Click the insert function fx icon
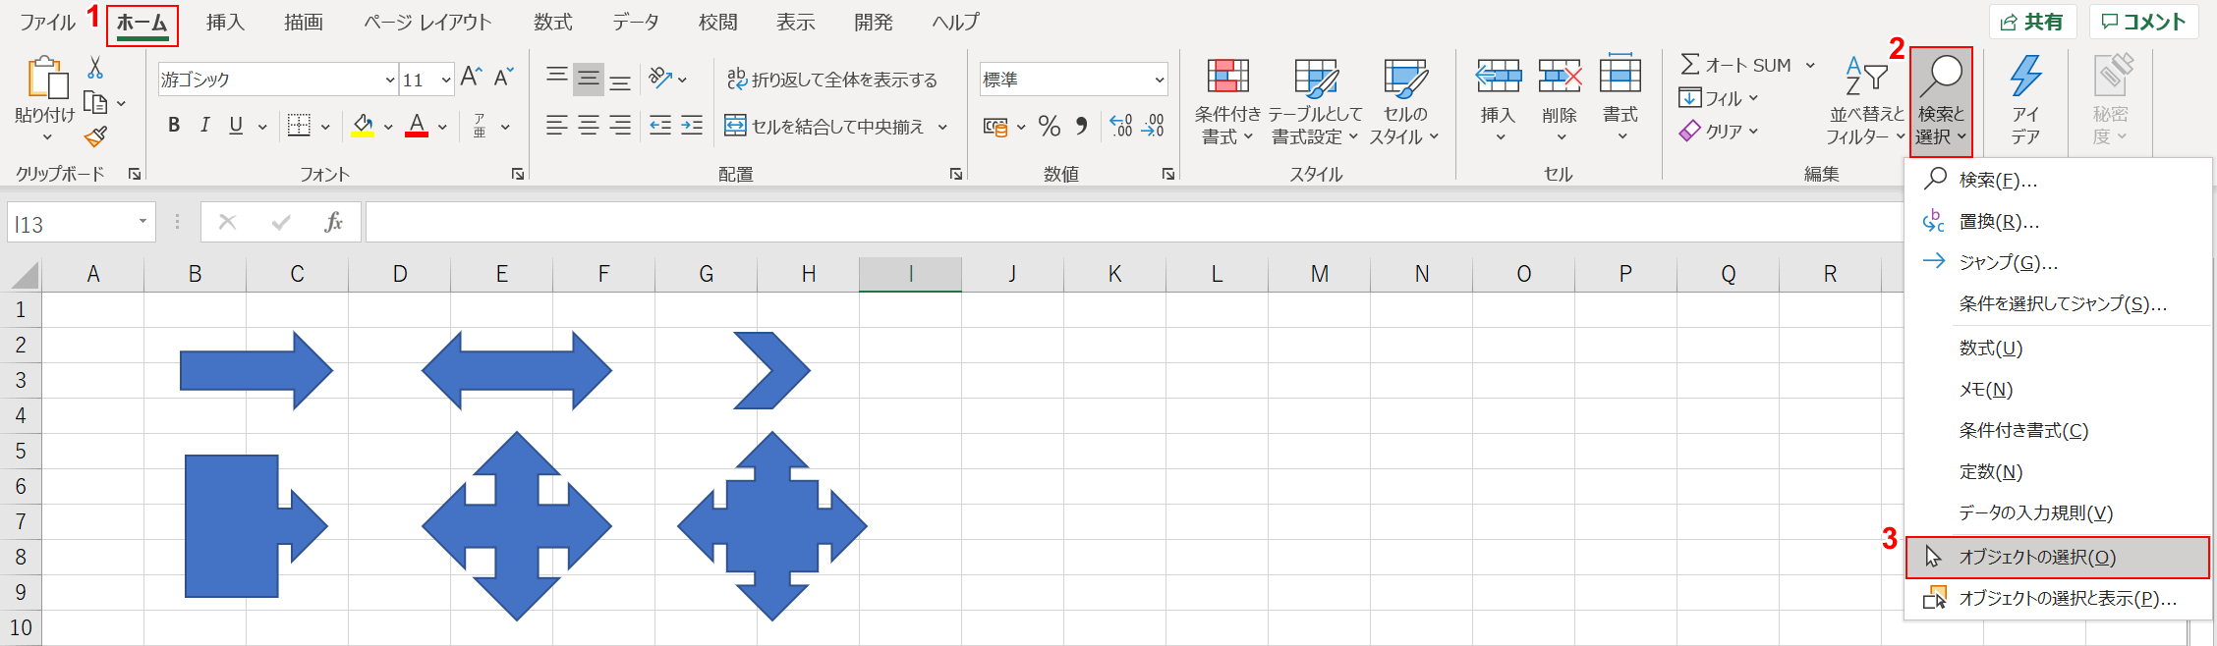Image resolution: width=2217 pixels, height=646 pixels. click(334, 223)
